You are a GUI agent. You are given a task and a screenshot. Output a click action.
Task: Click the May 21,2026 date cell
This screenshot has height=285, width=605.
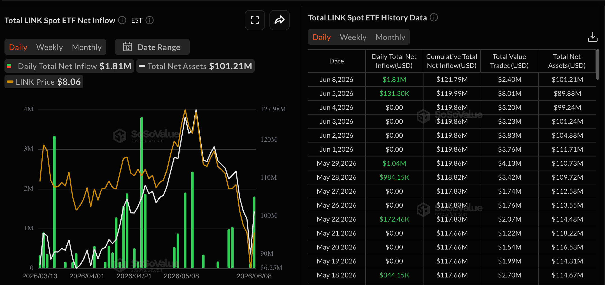[x=337, y=233]
